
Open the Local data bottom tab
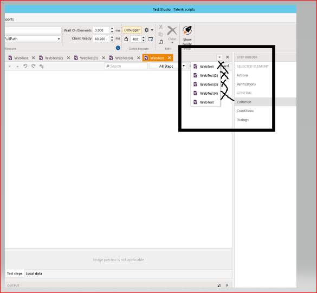(34, 274)
